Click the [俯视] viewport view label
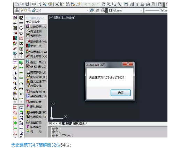Image resolution: width=180 pixels, height=149 pixels. [58, 18]
